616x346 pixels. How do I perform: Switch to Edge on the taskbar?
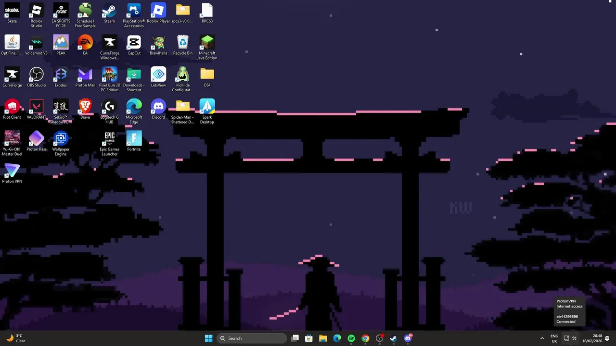click(x=337, y=338)
